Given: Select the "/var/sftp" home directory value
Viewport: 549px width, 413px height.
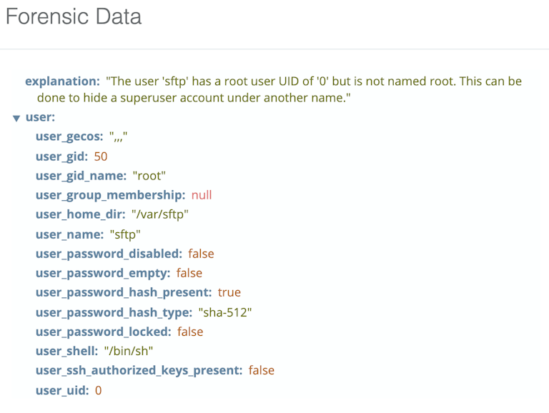Looking at the screenshot, I should (160, 214).
